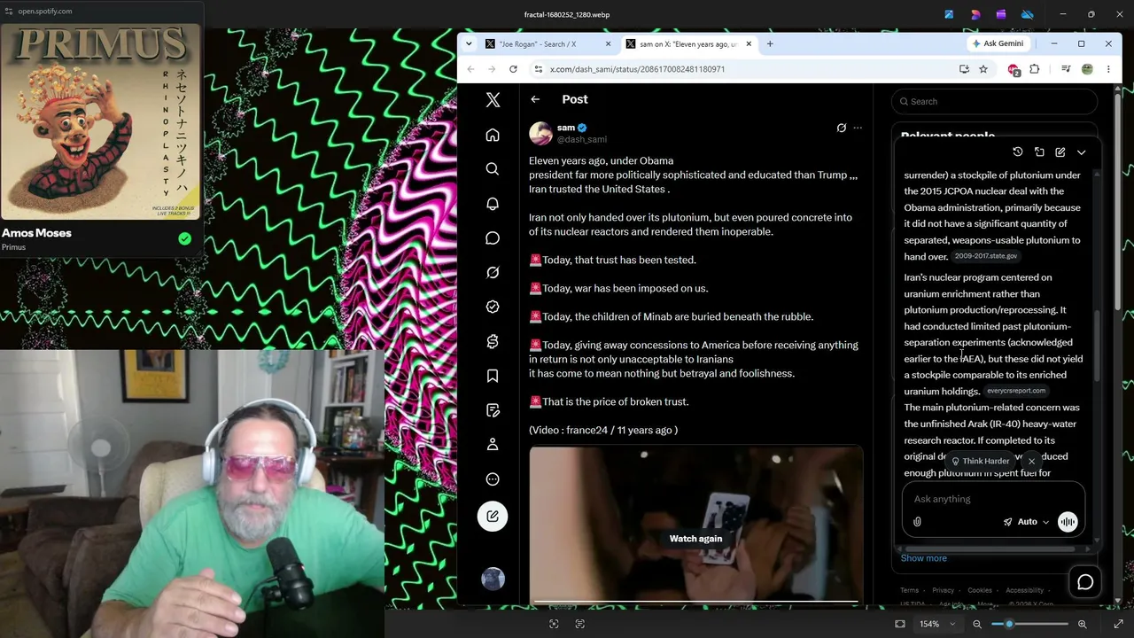This screenshot has width=1134, height=638.
Task: Open Chrome media controls icon
Action: tap(1067, 69)
